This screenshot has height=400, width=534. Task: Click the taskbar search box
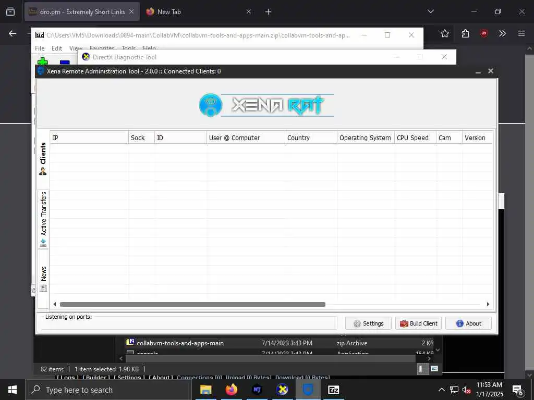[108, 390]
